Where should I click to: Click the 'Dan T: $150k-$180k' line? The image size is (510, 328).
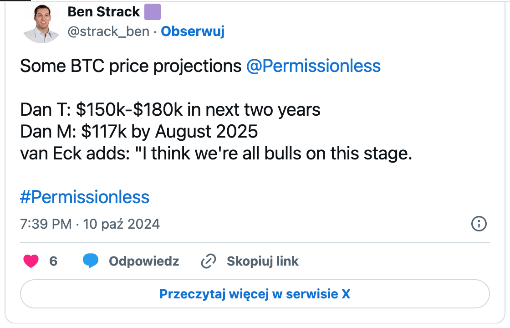170,110
